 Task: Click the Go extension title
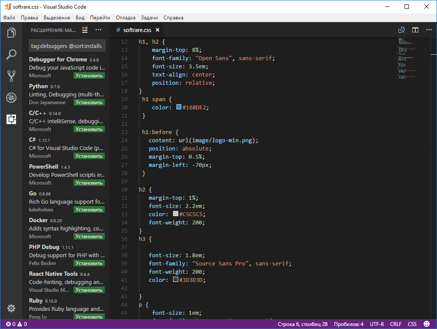pyautogui.click(x=32, y=193)
